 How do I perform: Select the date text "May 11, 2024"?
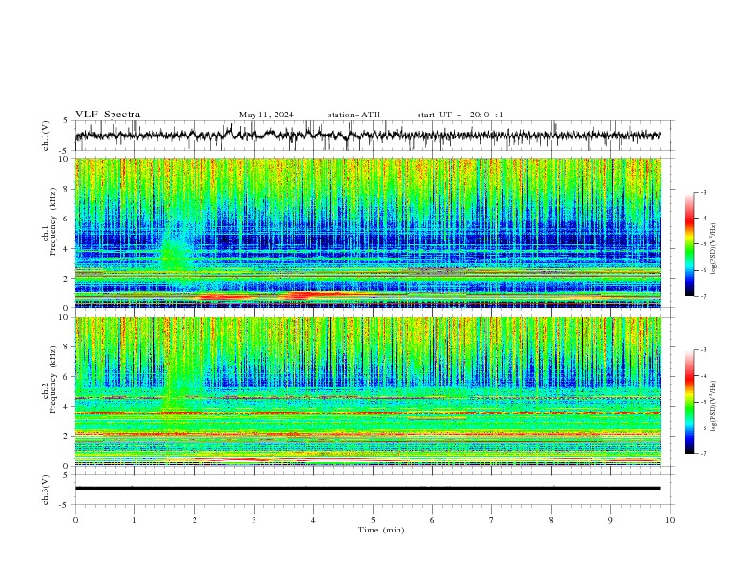pos(266,115)
